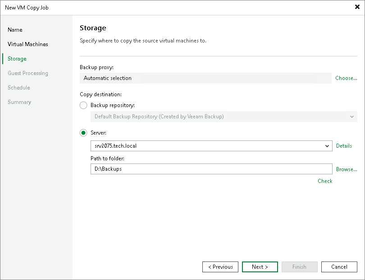Select the Storage wizard step
This screenshot has width=365, height=280.
click(17, 59)
